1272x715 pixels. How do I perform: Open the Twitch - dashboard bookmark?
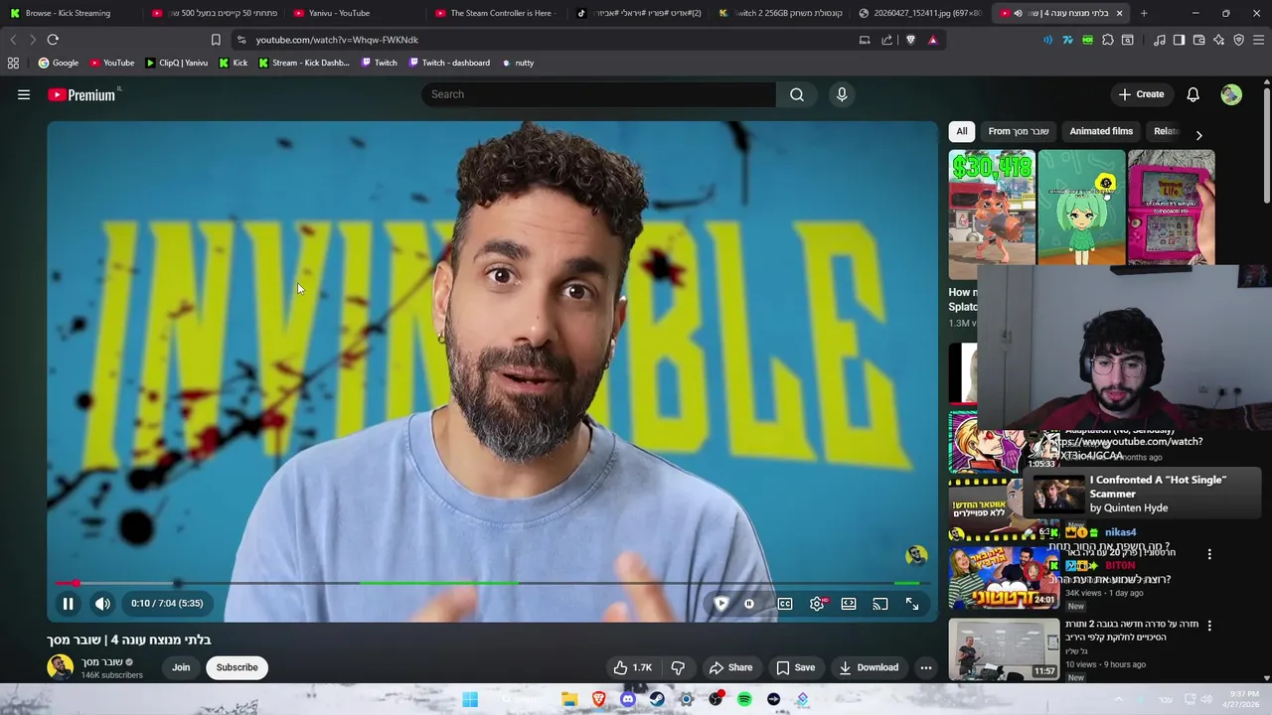(x=448, y=63)
